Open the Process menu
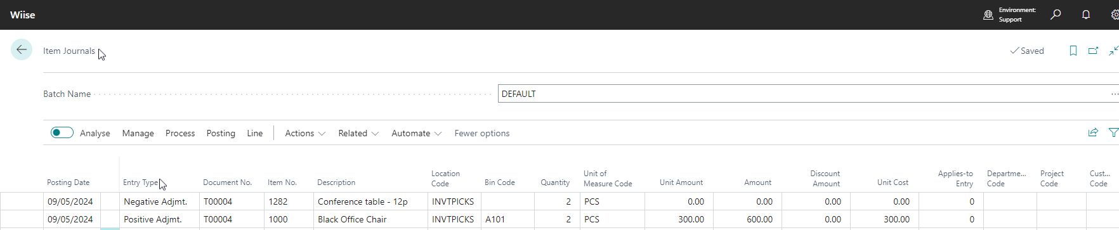This screenshot has height=230, width=1119. tap(180, 133)
